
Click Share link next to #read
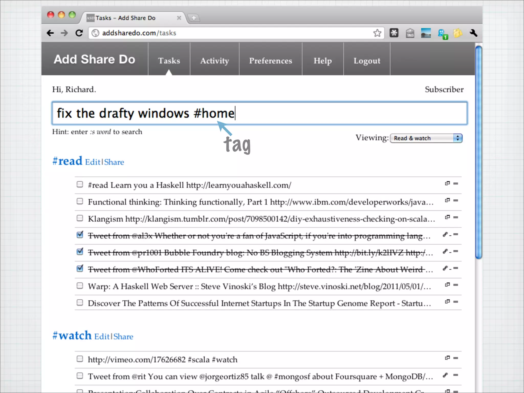114,162
